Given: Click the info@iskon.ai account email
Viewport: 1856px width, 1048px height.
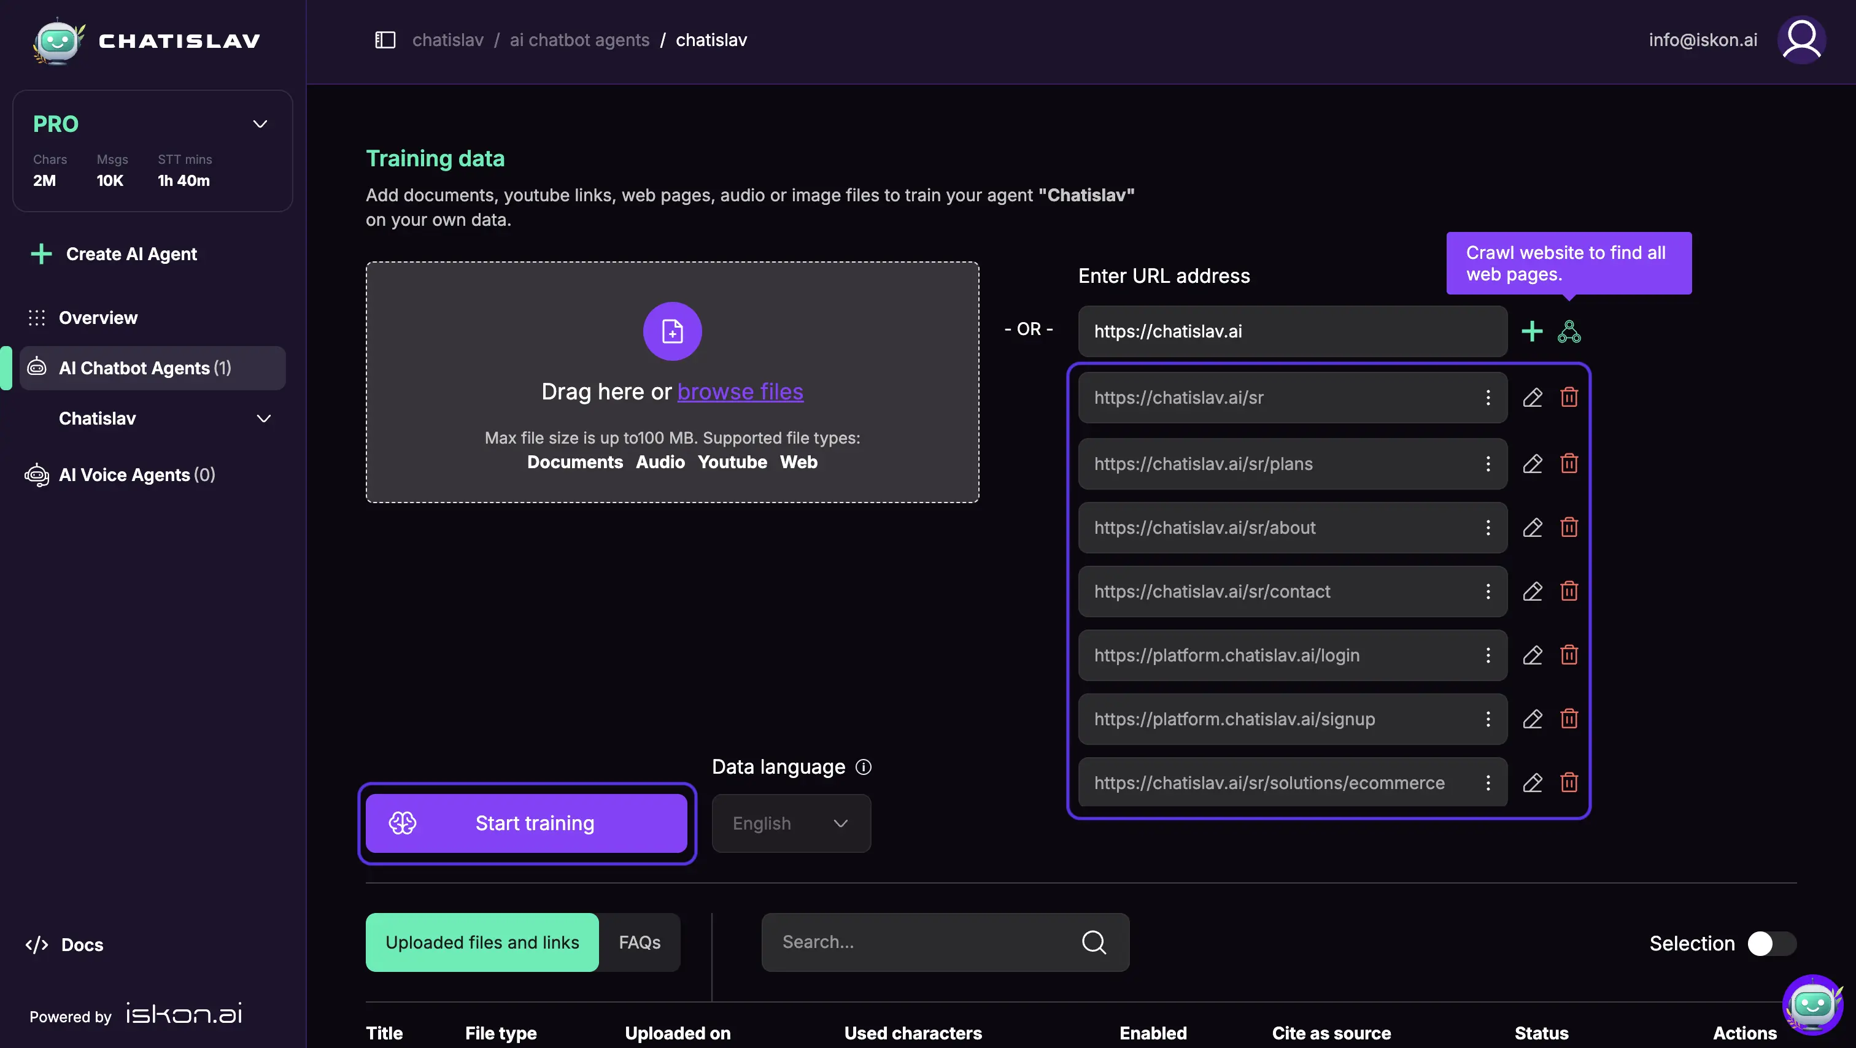Looking at the screenshot, I should click(1703, 40).
